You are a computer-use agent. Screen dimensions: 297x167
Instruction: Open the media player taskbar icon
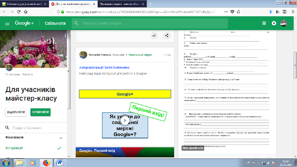[x=33, y=163]
